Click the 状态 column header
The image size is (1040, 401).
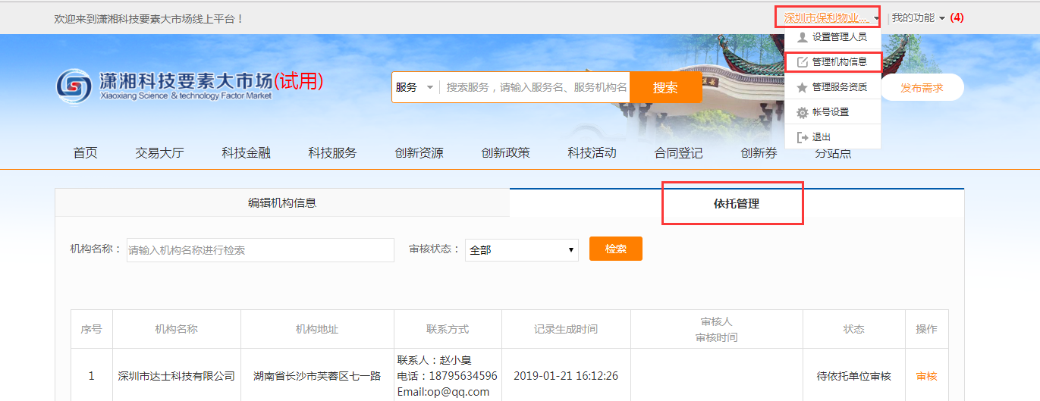[x=853, y=329]
